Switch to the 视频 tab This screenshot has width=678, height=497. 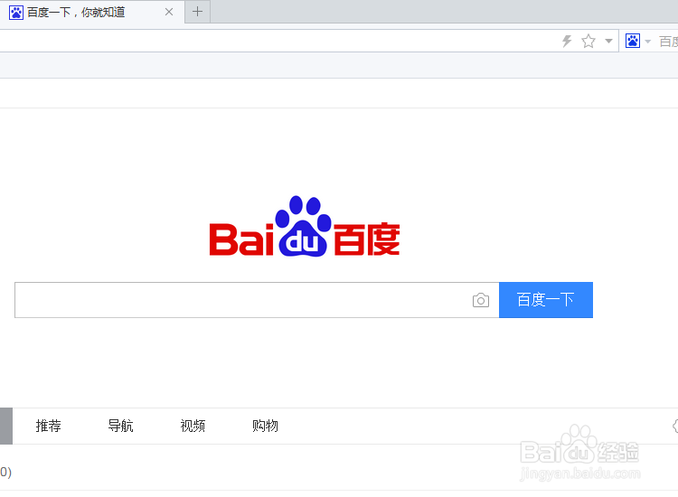point(193,427)
